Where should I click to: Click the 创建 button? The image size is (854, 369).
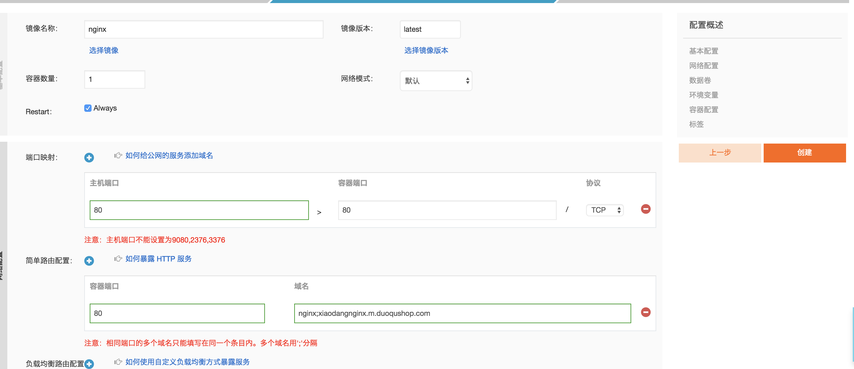[x=804, y=153]
